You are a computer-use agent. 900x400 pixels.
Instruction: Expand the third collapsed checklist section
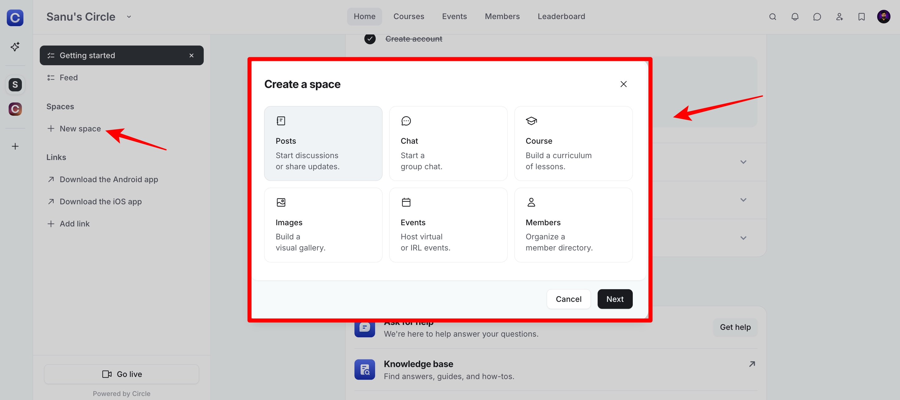[x=743, y=238]
